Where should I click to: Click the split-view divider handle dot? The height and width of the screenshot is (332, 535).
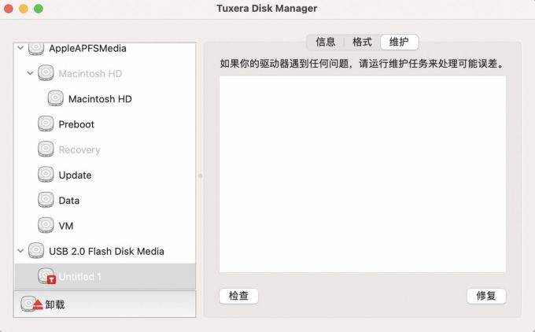tap(201, 176)
